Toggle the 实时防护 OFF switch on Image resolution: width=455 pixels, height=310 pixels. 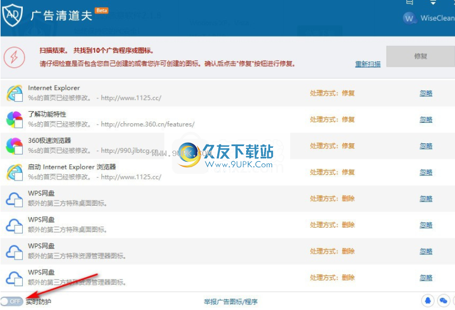(x=12, y=302)
